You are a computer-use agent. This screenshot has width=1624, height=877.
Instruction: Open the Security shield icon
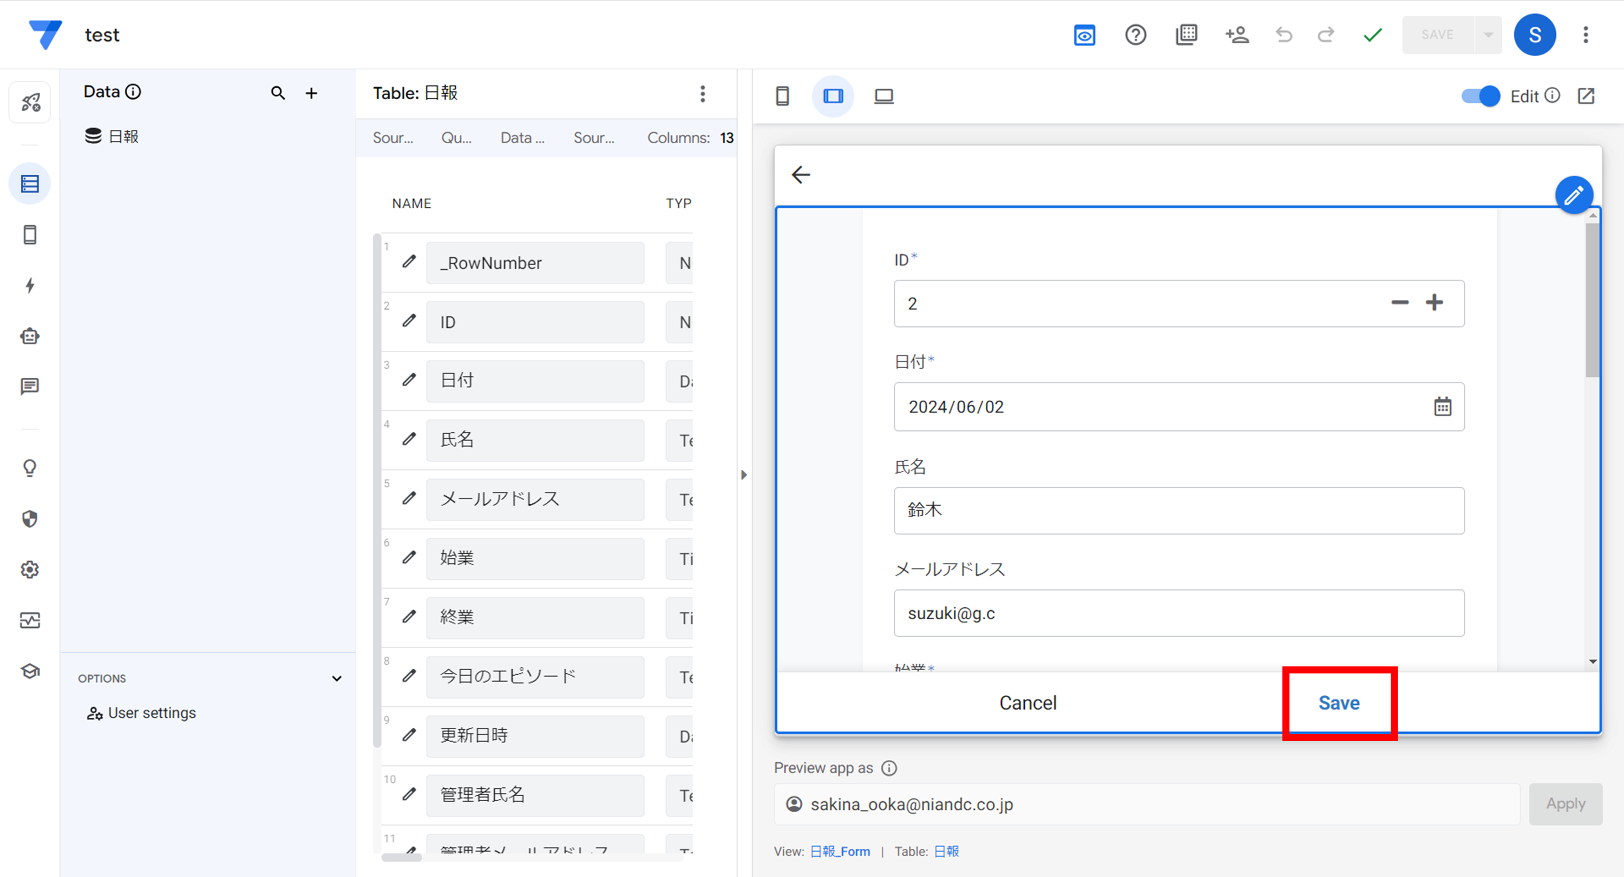pos(30,519)
